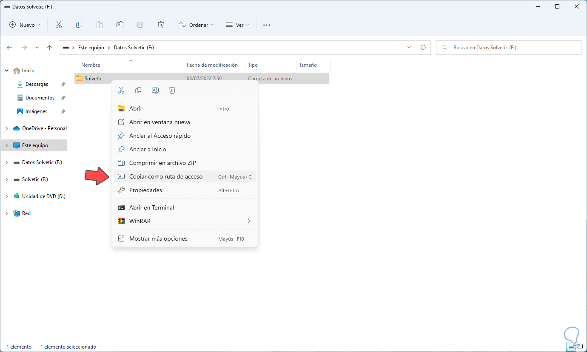Select Documentos in the navigation pane
This screenshot has height=352, width=587.
(40, 98)
